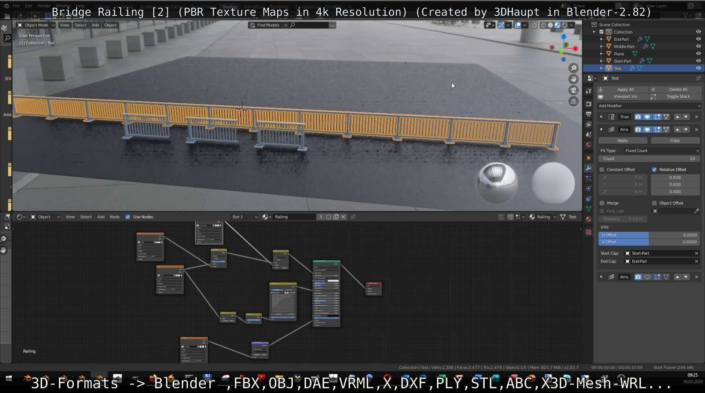Open the viewport View menu

pyautogui.click(x=65, y=25)
